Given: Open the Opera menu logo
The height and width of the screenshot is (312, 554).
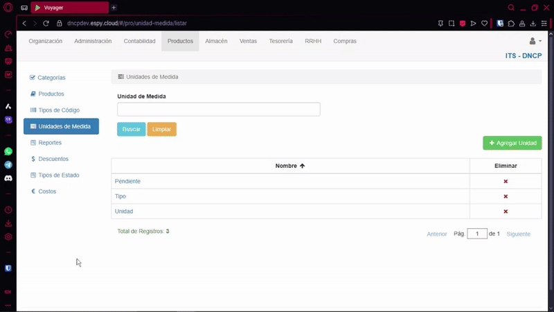Looking at the screenshot, I should coord(8,8).
